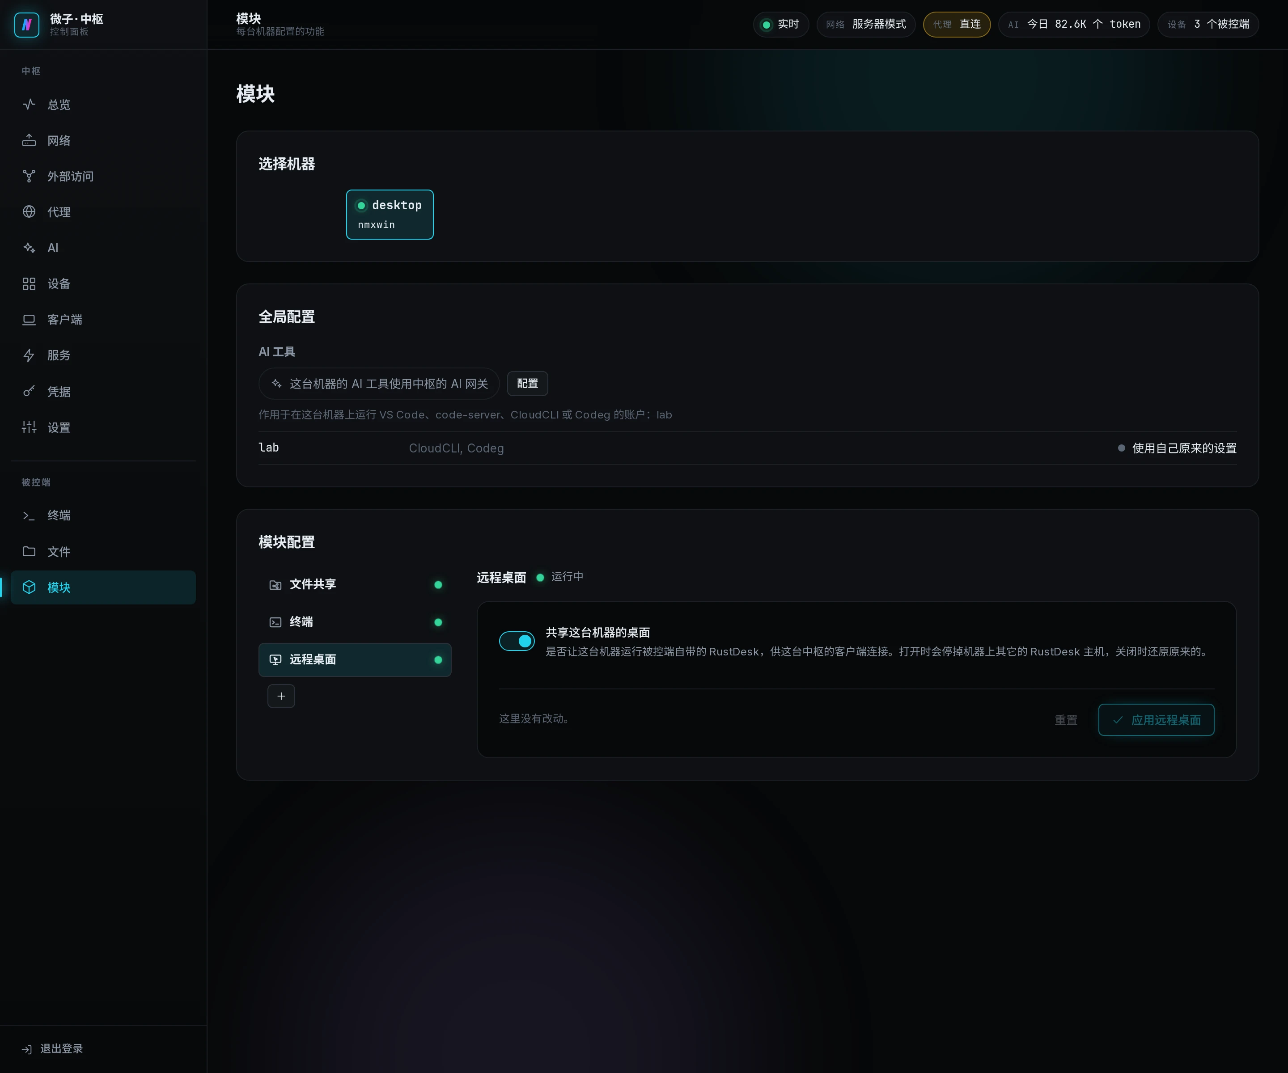Click the 微子·中枢 logo icon
This screenshot has width=1288, height=1073.
(x=26, y=25)
